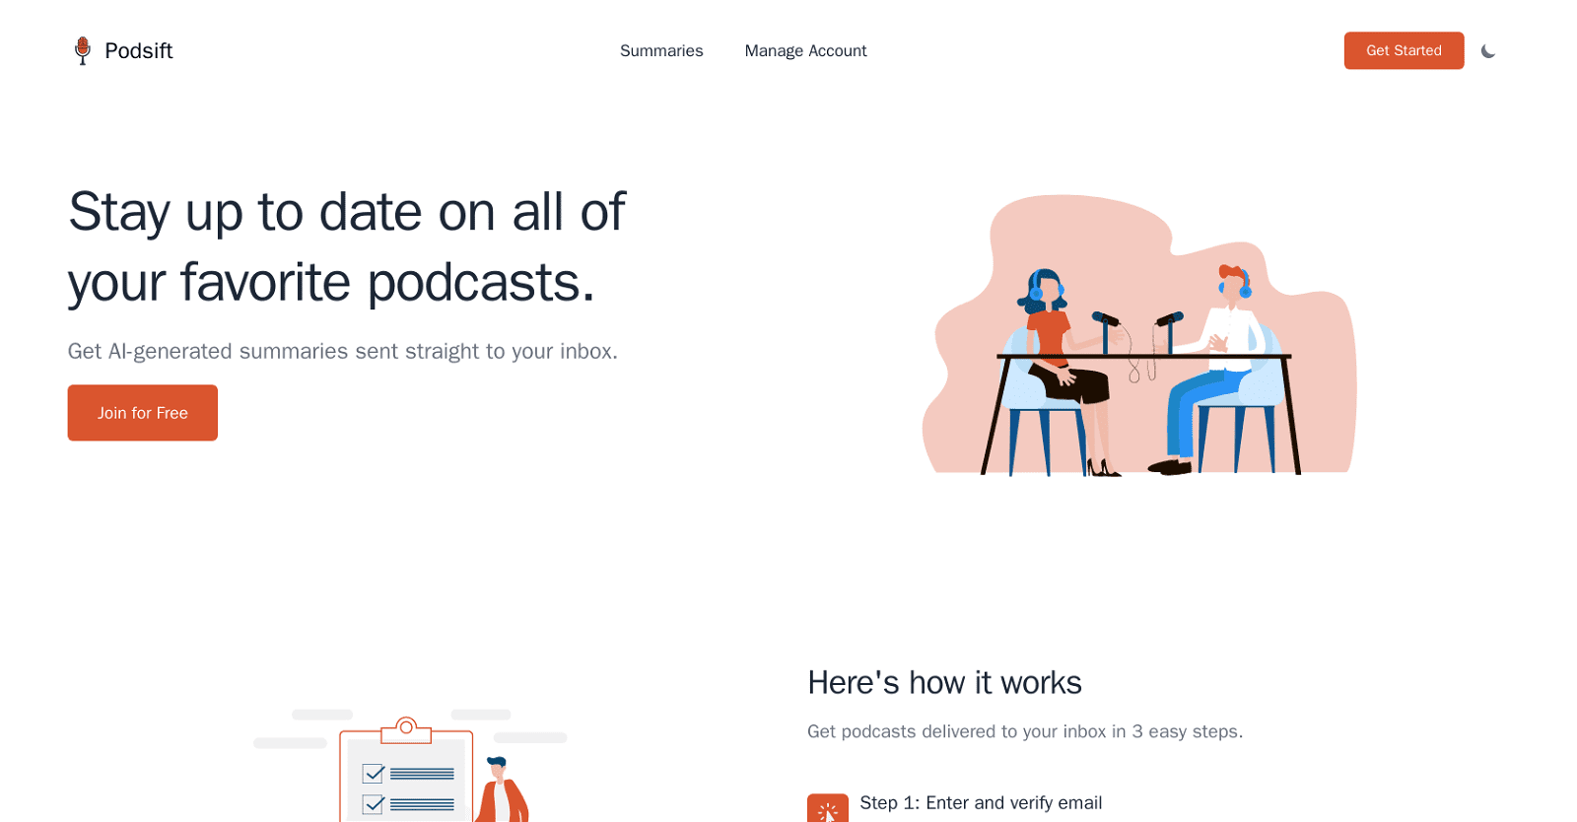Viewport: 1577px width, 822px height.
Task: Click the 'Here's how it works' heading
Action: [944, 682]
